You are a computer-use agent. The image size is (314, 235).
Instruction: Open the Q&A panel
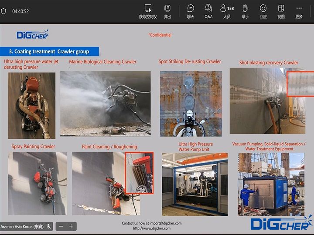click(208, 11)
